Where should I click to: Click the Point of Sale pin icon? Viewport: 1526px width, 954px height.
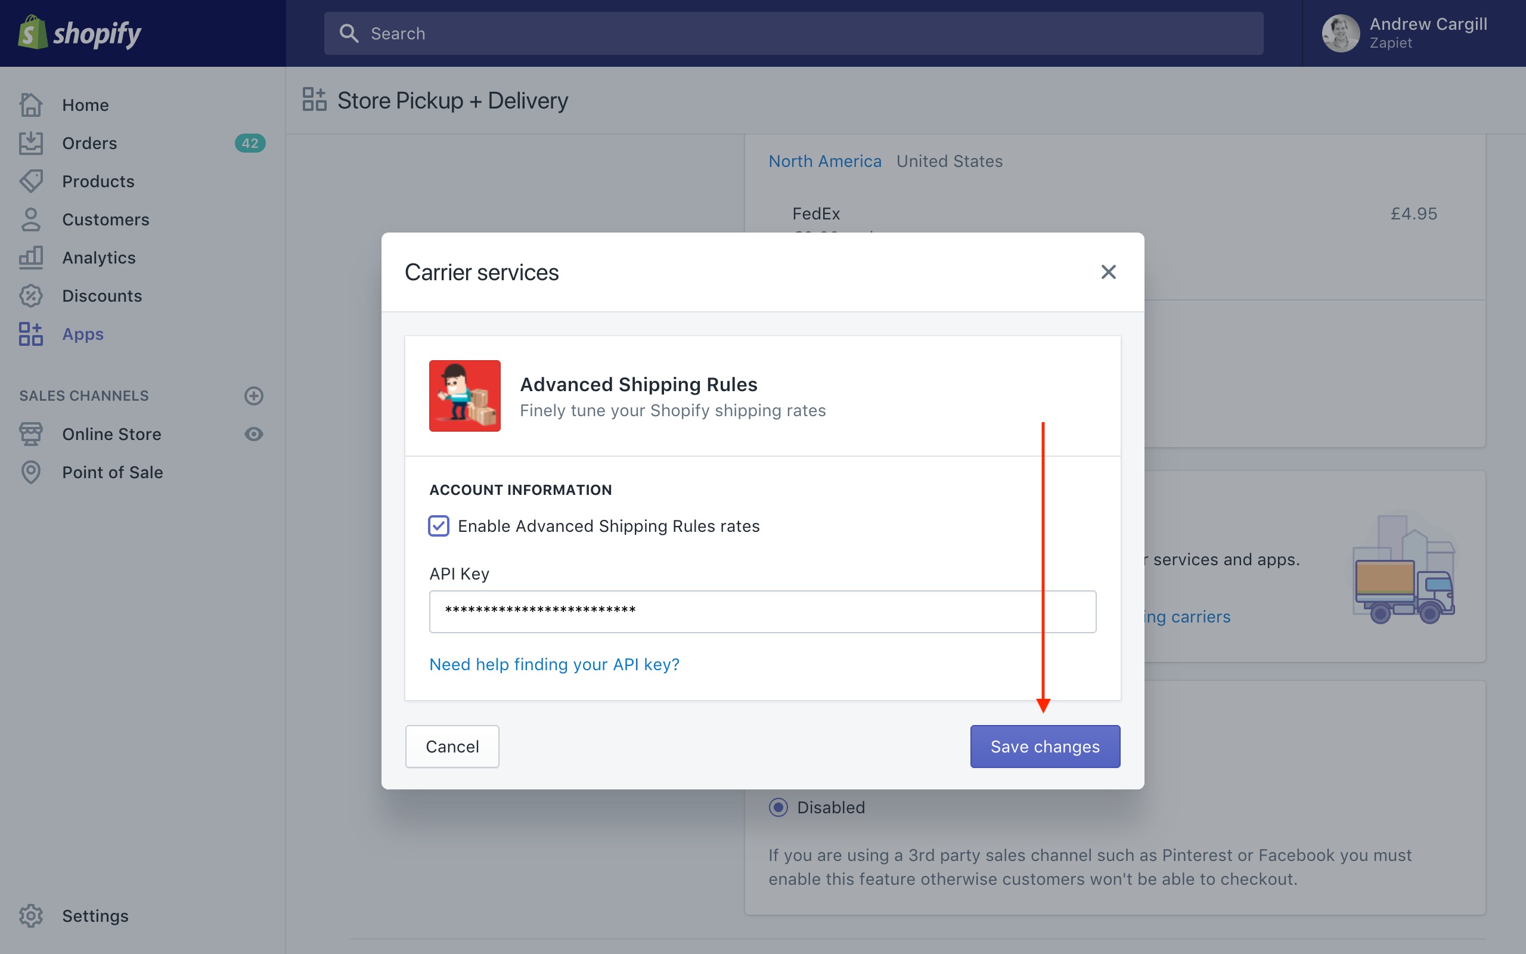30,472
